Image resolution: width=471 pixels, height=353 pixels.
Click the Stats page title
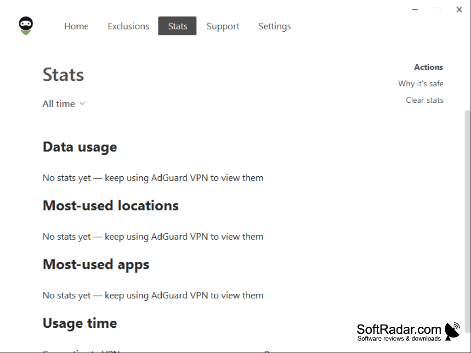[63, 75]
